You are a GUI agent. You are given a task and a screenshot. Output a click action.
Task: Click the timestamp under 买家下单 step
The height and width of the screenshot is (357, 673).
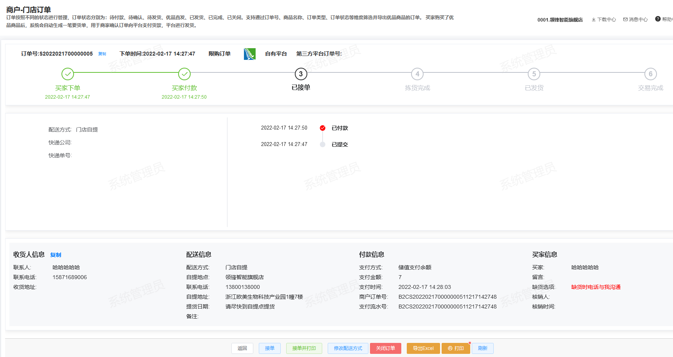pyautogui.click(x=67, y=97)
